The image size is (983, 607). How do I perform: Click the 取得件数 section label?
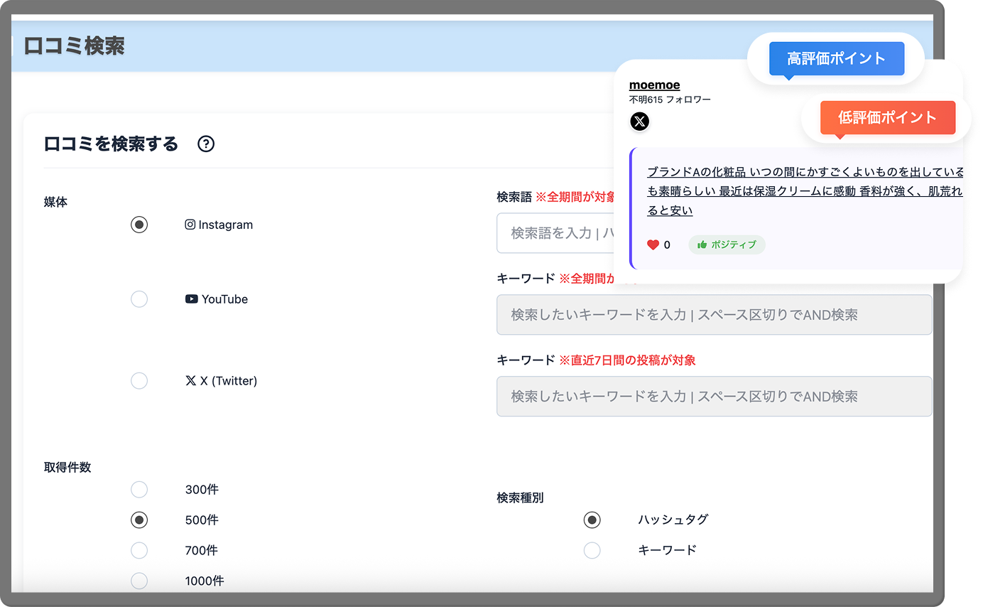coord(67,468)
